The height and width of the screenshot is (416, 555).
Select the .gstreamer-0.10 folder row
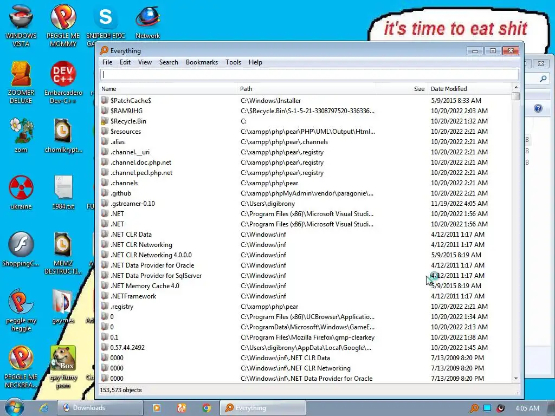point(306,204)
